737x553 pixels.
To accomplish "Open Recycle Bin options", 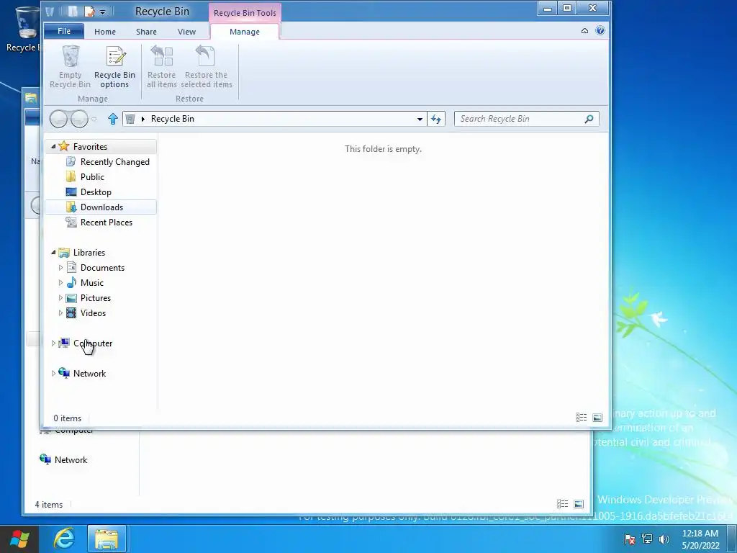I will [x=114, y=66].
